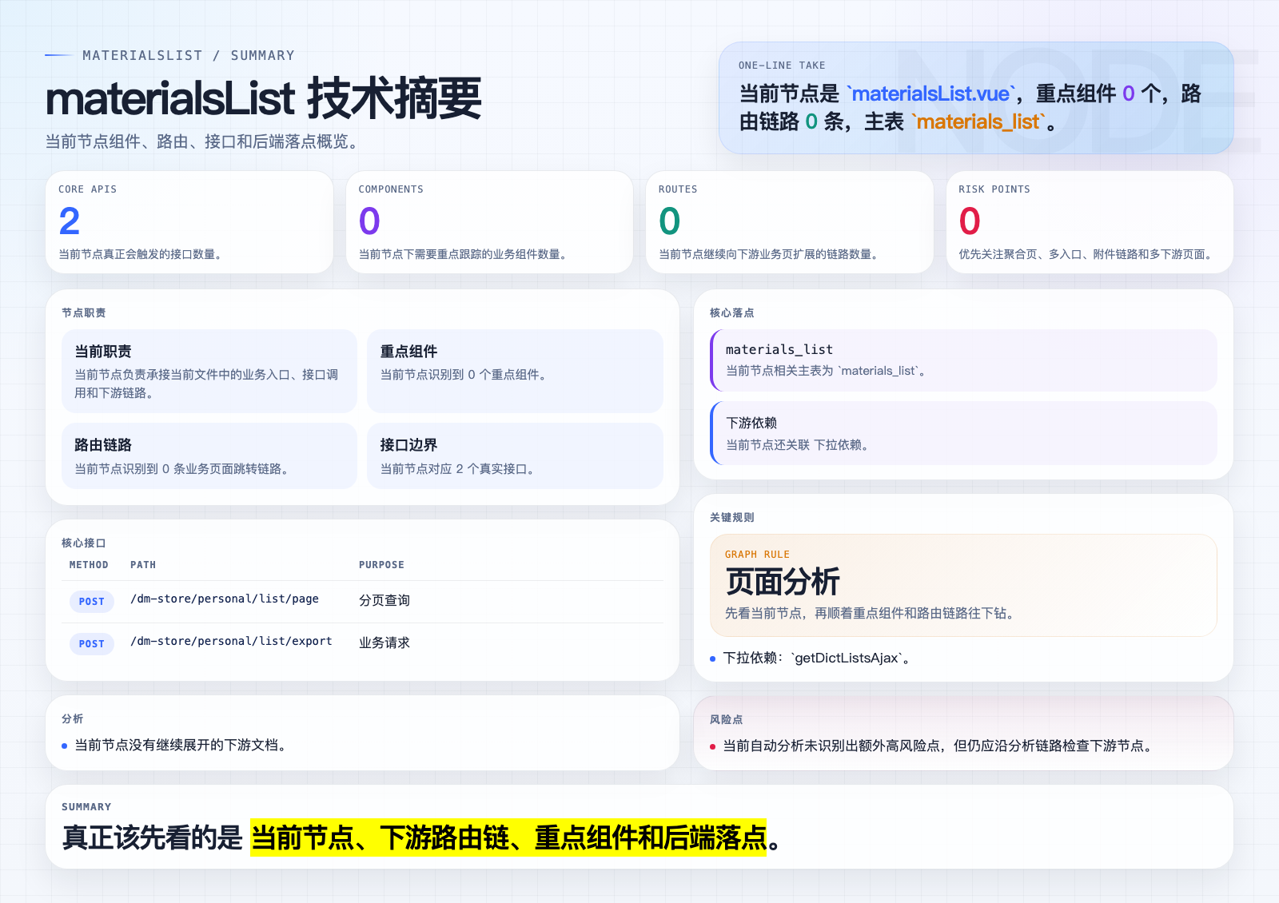Click the highlighted summary sentence
Screen dimensions: 1279x903
coord(508,837)
